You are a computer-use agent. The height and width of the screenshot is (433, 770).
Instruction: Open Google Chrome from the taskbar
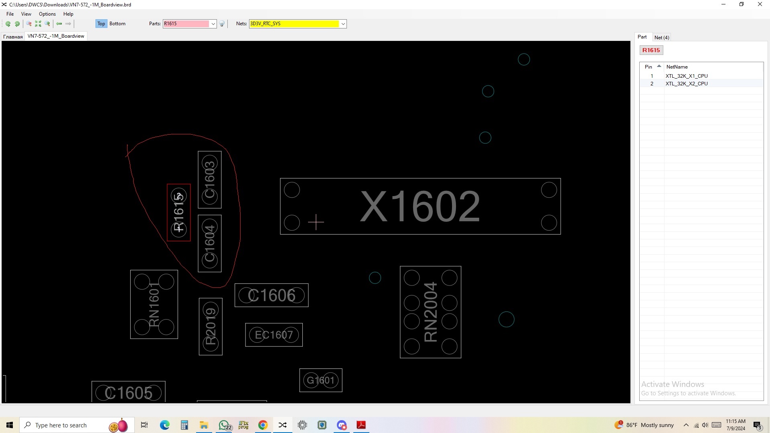point(263,425)
